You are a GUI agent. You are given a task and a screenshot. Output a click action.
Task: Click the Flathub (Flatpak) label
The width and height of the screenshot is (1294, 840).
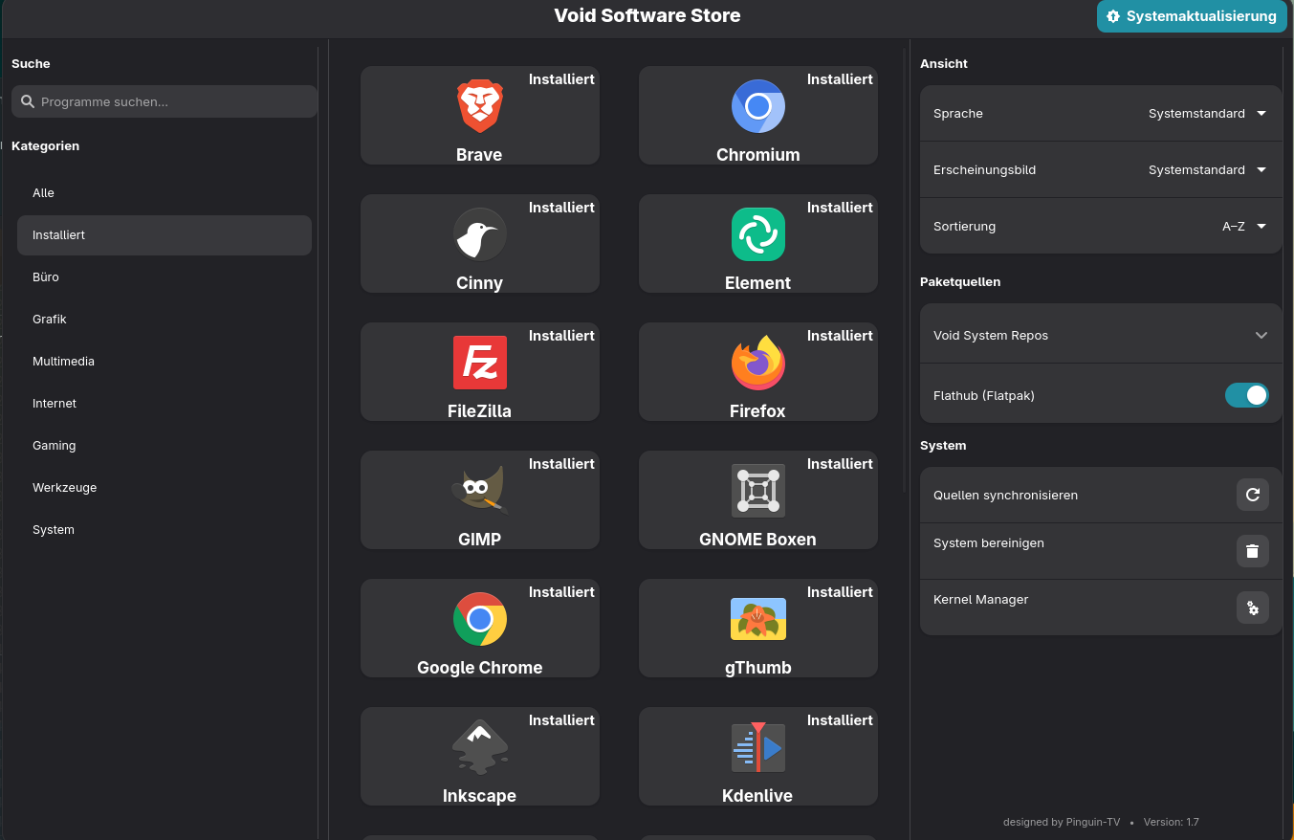984,395
